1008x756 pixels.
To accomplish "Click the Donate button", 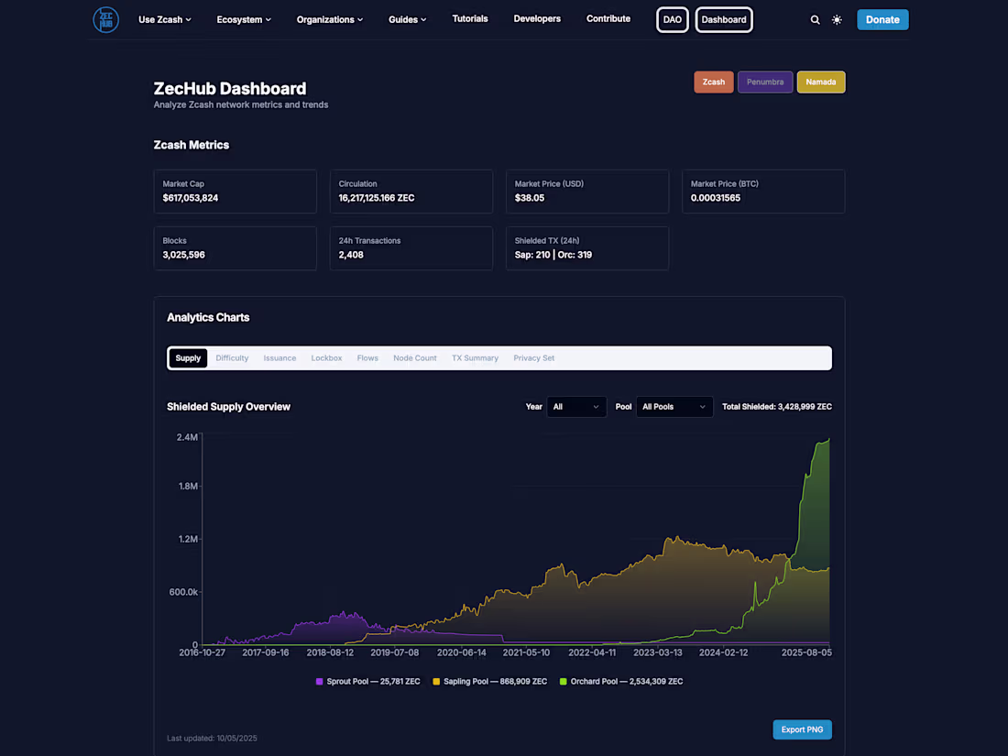I will [882, 18].
